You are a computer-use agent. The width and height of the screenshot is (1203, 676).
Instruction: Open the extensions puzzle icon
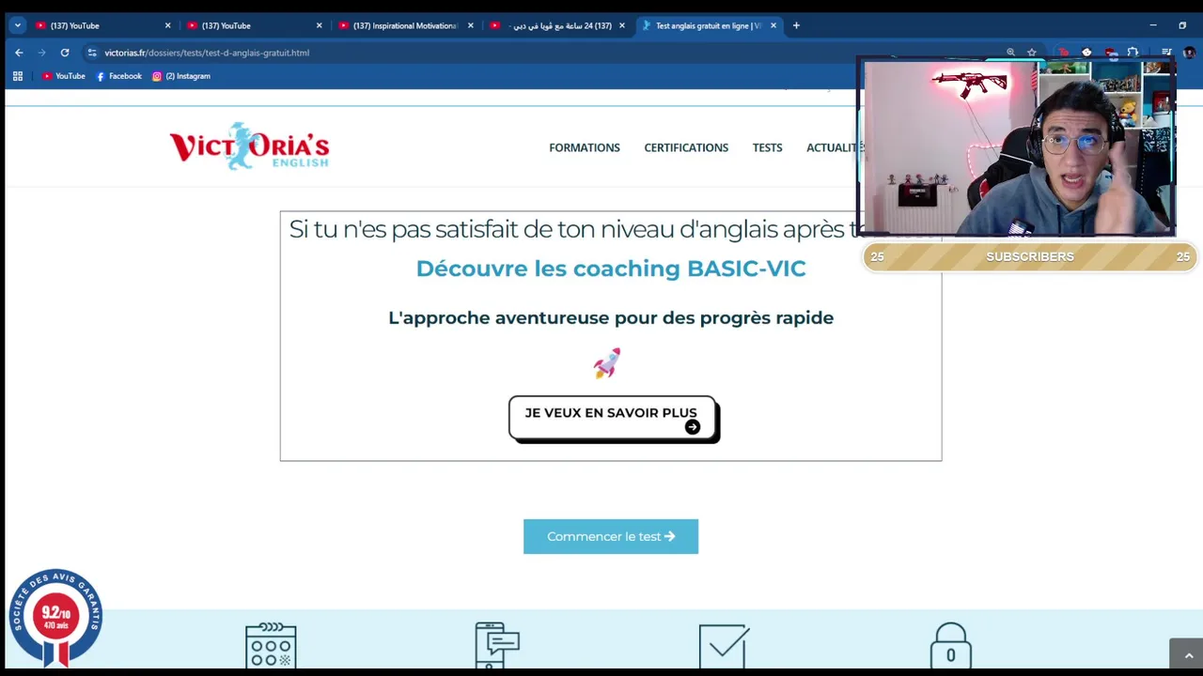tap(1133, 53)
